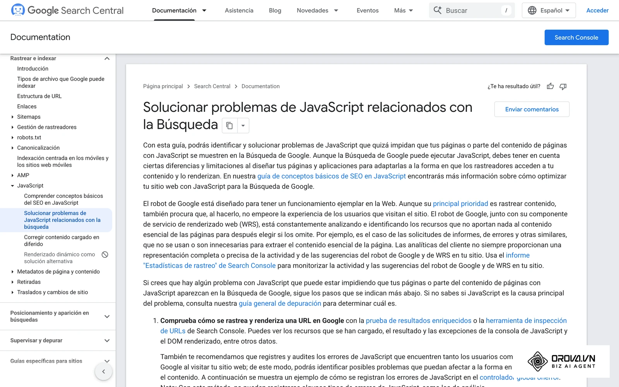The height and width of the screenshot is (387, 619).
Task: Expand the Gestión de rastreadores item
Action: pyautogui.click(x=12, y=127)
